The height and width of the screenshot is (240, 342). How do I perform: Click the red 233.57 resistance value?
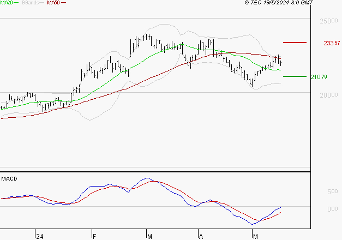click(x=332, y=43)
